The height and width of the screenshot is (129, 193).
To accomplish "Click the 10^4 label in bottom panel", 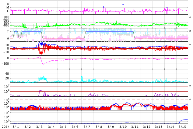I will [7, 112].
